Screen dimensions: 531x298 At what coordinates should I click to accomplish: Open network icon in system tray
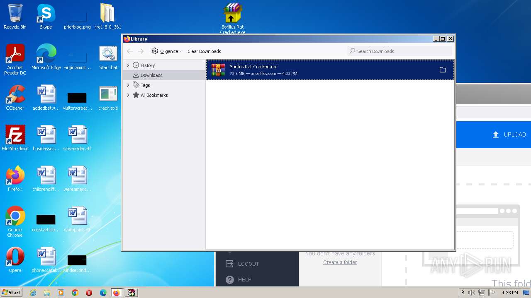(x=482, y=293)
